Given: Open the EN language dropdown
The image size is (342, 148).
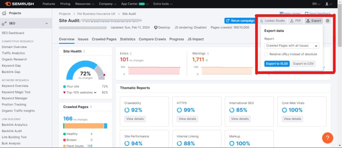Looking at the screenshot, I should pyautogui.click(x=316, y=4).
